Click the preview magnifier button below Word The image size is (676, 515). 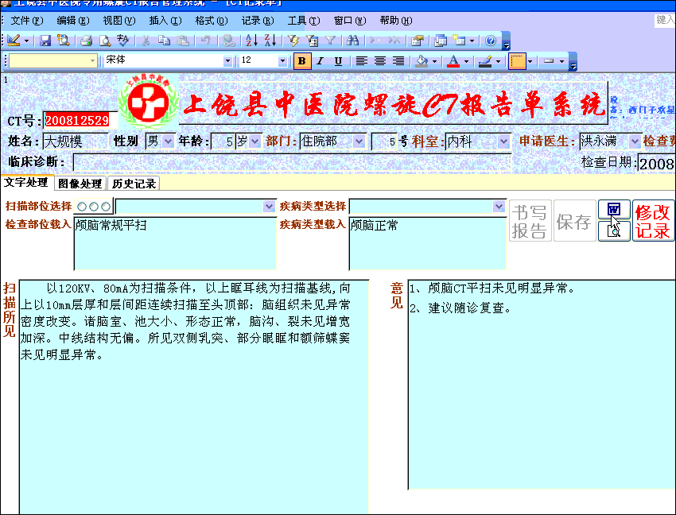[x=614, y=231]
